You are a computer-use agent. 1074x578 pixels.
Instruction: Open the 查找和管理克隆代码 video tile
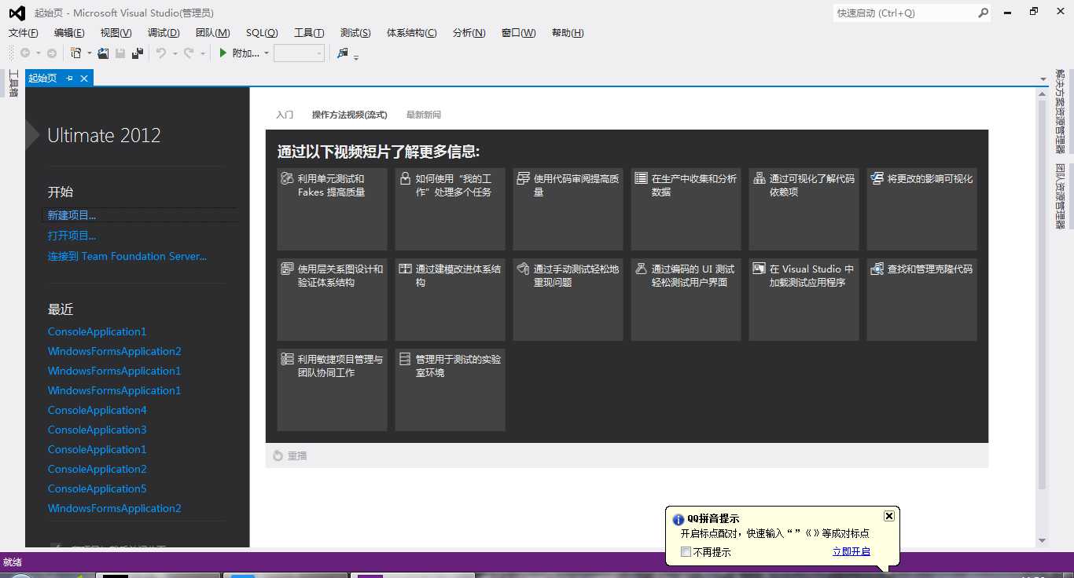point(922,299)
